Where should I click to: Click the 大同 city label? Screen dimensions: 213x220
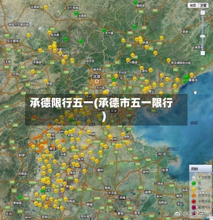[x=16, y=74]
